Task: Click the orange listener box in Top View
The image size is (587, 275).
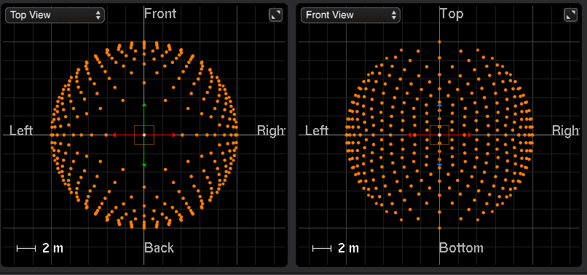Action: click(144, 135)
